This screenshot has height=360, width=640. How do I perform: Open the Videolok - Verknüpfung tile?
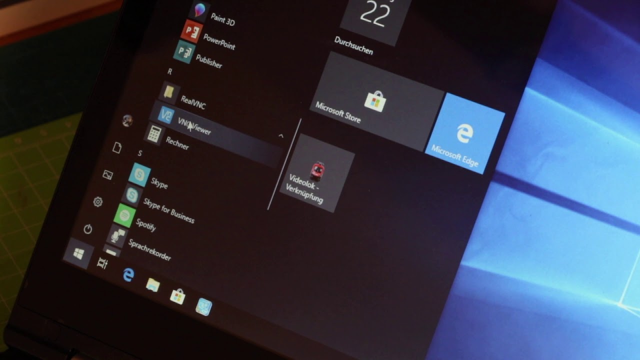(x=317, y=173)
